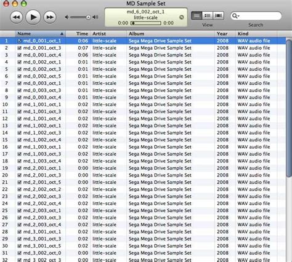Click little-scale artist in row 15
This screenshot has width=292, height=262.
tap(104, 140)
